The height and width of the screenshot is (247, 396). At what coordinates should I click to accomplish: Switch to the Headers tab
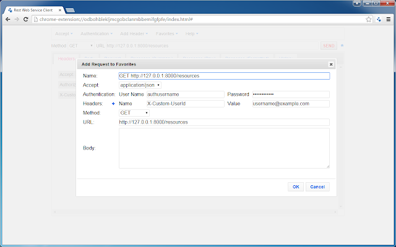(x=66, y=59)
